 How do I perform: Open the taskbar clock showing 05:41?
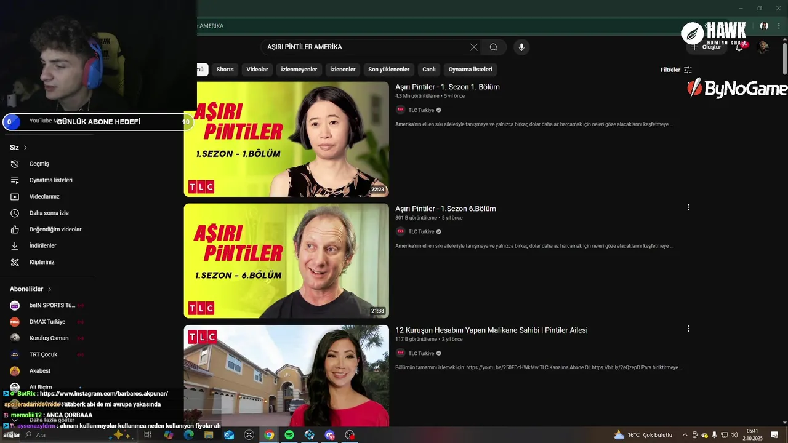pos(754,435)
